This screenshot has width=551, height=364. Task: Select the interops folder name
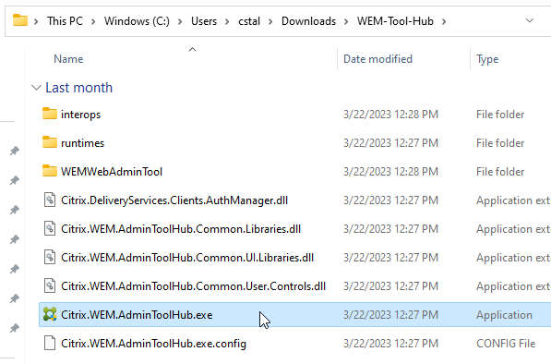tap(81, 115)
